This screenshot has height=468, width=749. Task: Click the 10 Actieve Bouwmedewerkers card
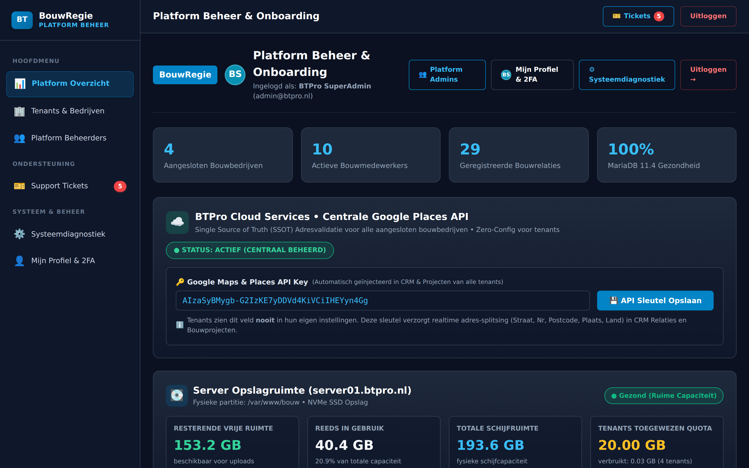[x=371, y=155]
